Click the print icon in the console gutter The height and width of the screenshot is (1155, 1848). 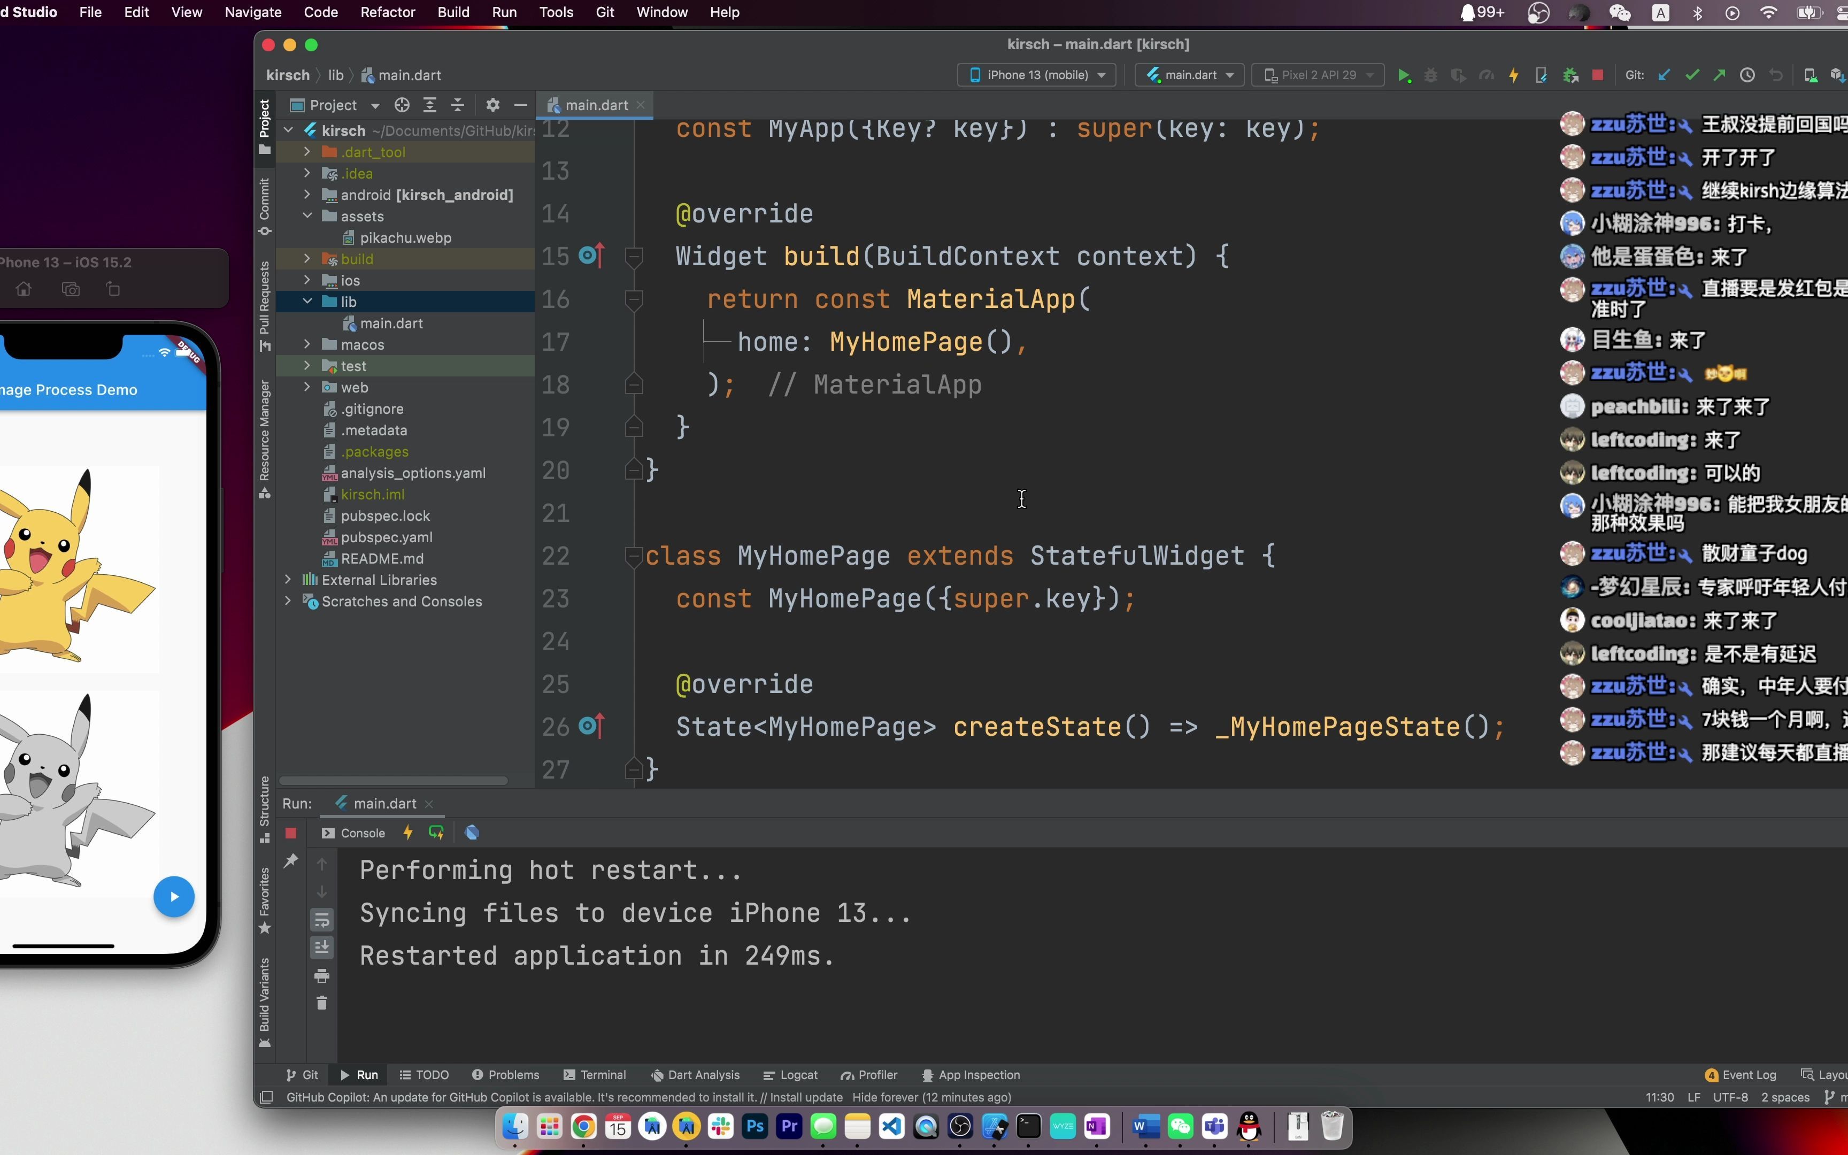point(321,975)
